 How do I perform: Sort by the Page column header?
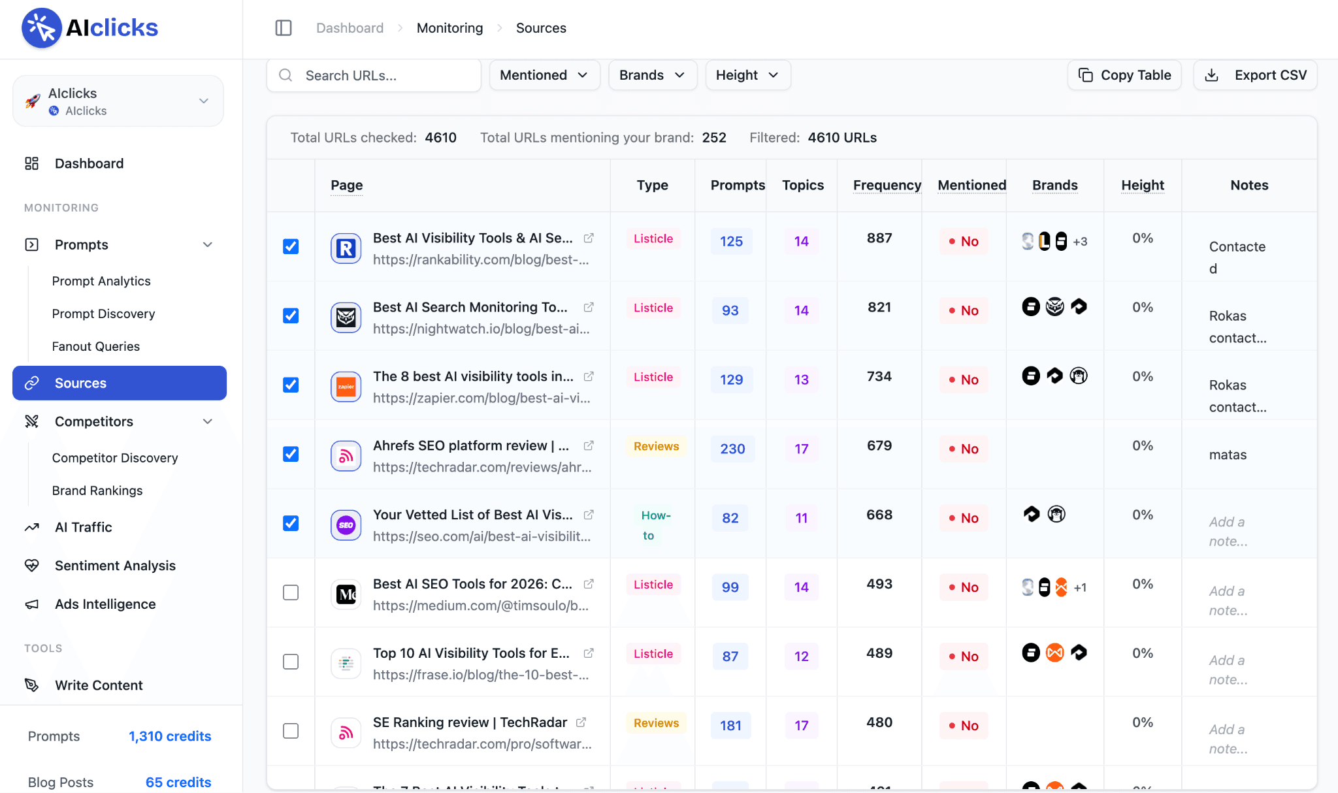(347, 186)
